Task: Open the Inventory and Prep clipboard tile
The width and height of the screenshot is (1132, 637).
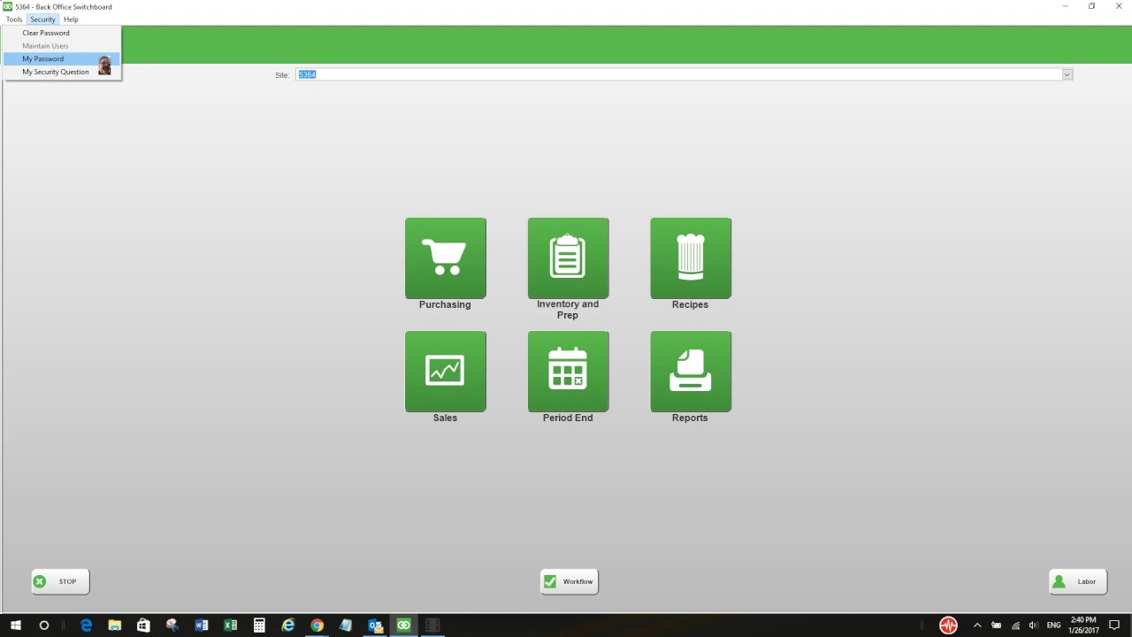Action: pos(568,257)
